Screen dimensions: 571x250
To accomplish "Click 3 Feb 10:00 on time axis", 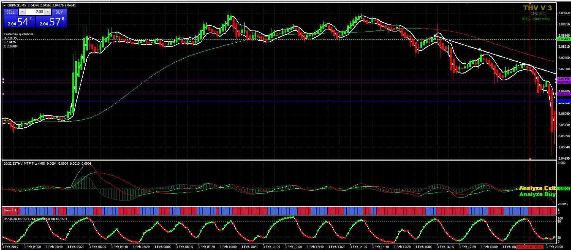I will coord(228,247).
